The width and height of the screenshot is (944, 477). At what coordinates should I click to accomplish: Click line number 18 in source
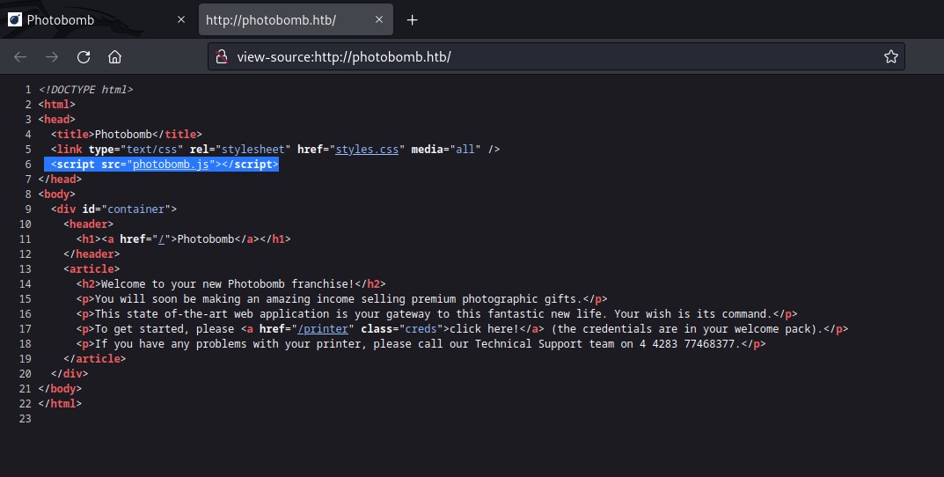(x=26, y=344)
